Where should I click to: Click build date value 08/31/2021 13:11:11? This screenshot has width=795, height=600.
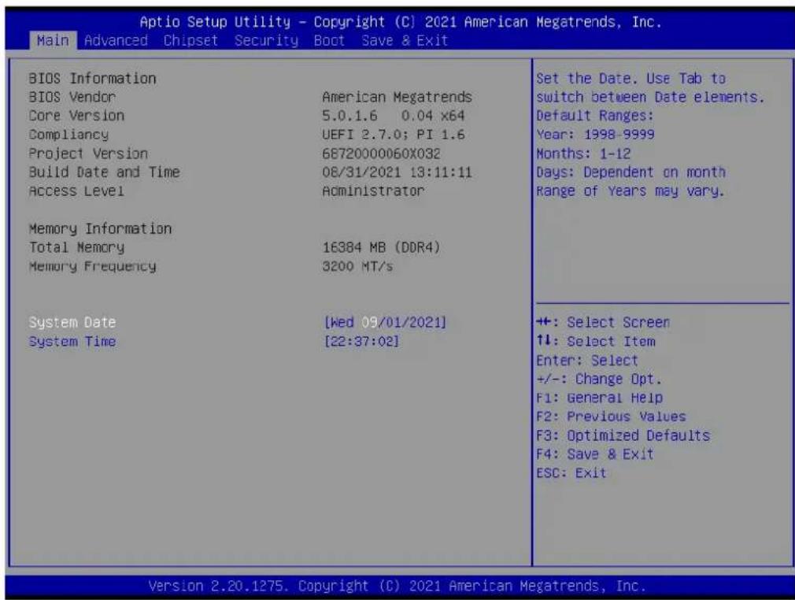pyautogui.click(x=397, y=172)
